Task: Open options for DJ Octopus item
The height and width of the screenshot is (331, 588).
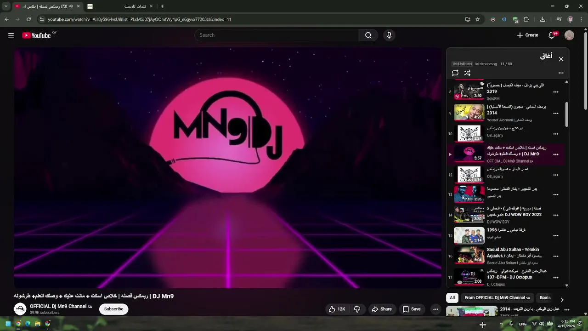Action: tap(556, 278)
